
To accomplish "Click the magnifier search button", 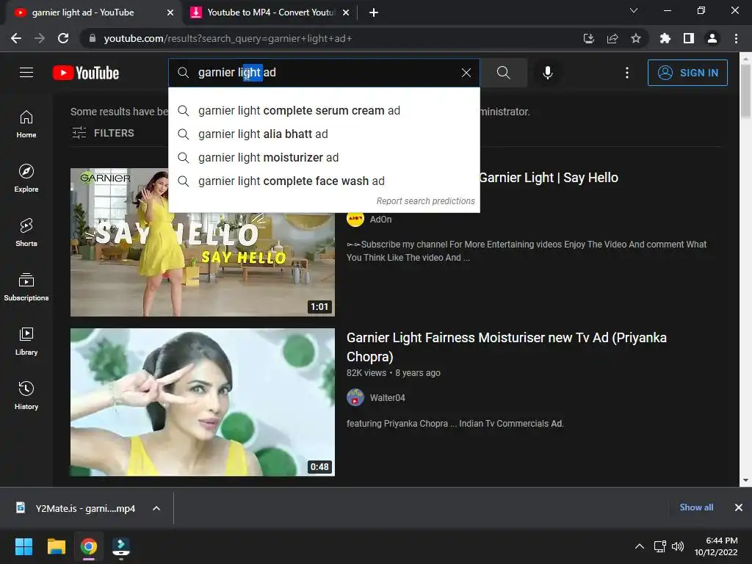I will point(503,73).
